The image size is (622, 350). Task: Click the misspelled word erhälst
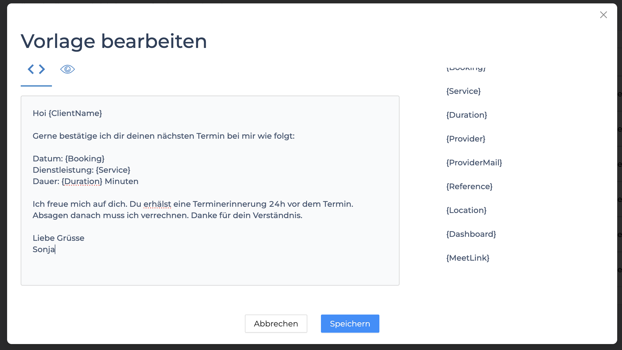click(157, 204)
